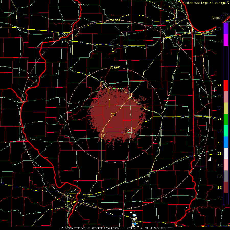230x230 pixels.
Task: Pick the HR green legend swatch
Action: (x=226, y=119)
